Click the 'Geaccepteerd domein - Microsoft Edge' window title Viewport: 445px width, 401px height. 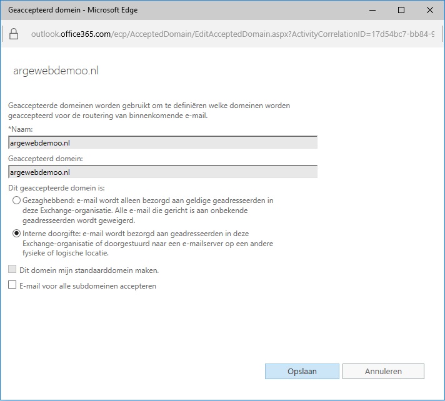(73, 10)
